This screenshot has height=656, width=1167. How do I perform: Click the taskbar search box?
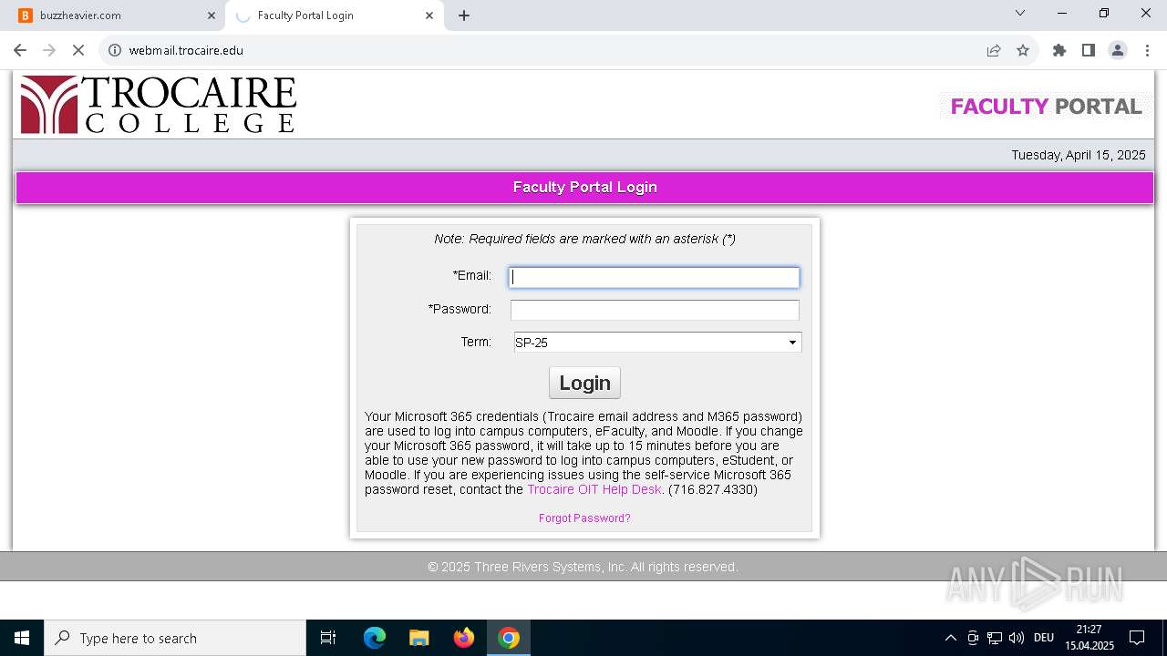click(175, 638)
